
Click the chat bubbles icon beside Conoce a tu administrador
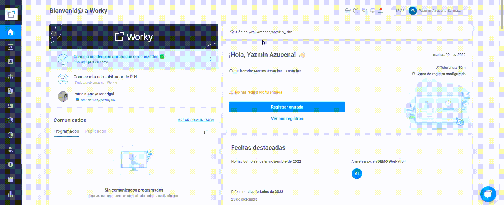click(63, 79)
